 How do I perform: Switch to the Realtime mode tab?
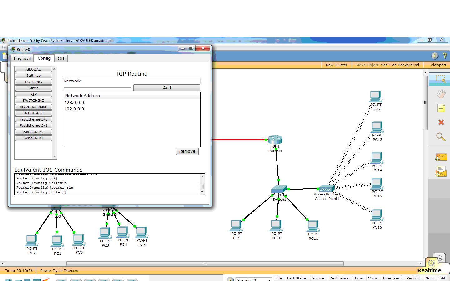(x=429, y=270)
